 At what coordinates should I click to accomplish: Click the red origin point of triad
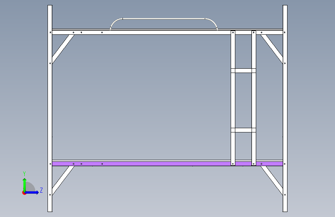pyautogui.click(x=24, y=193)
